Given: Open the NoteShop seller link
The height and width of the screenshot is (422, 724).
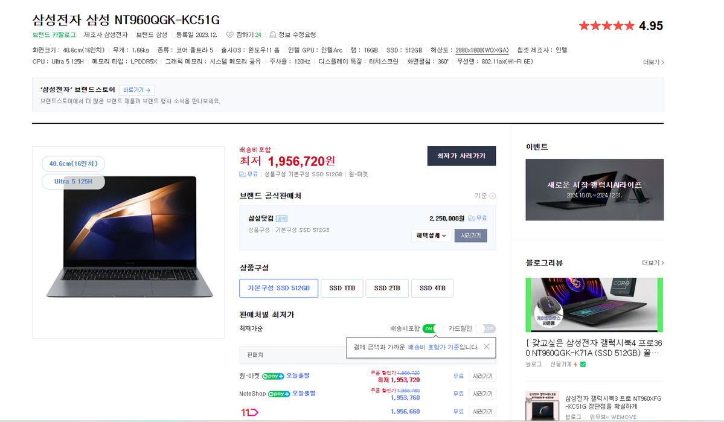Looking at the screenshot, I should pyautogui.click(x=252, y=394).
